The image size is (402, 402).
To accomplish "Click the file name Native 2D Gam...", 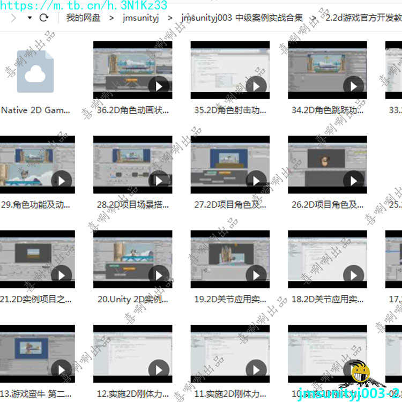I will click(35, 110).
